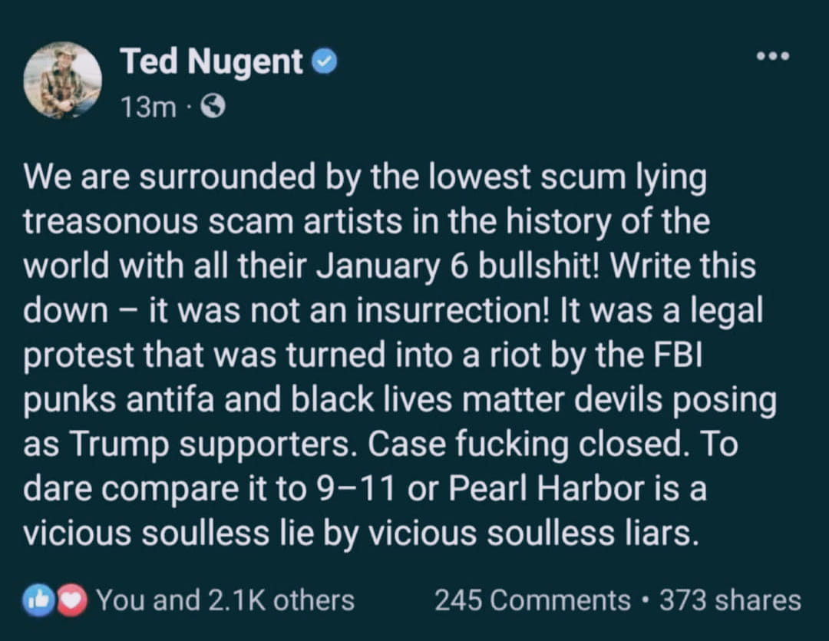829x641 pixels.
Task: Click the blue thumbs-up reaction icon
Action: click(x=39, y=600)
